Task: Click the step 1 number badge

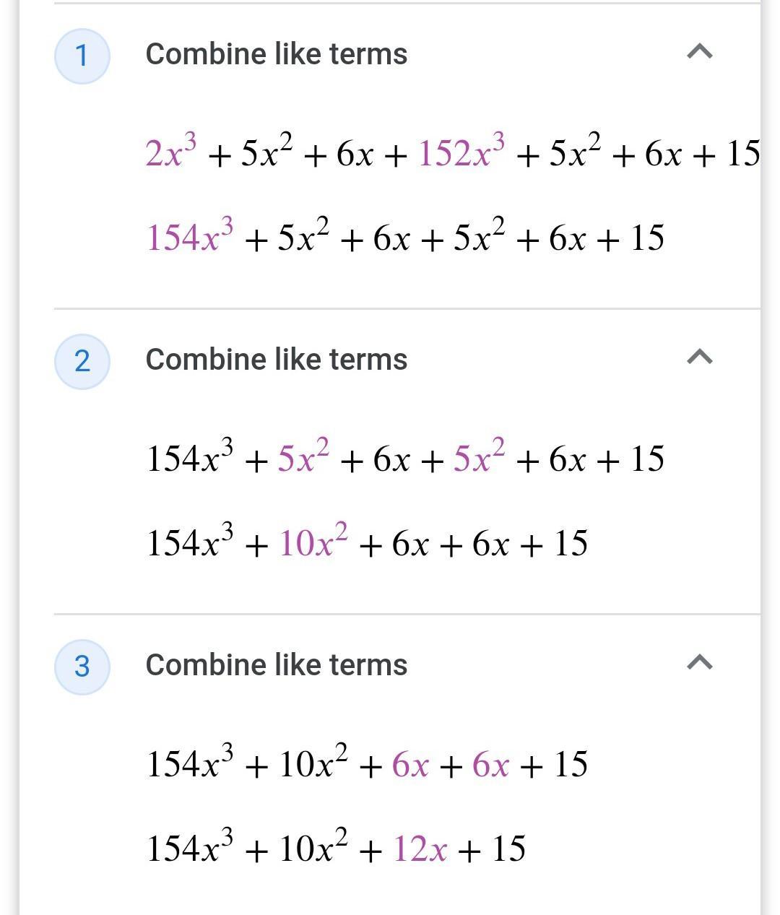Action: (82, 56)
